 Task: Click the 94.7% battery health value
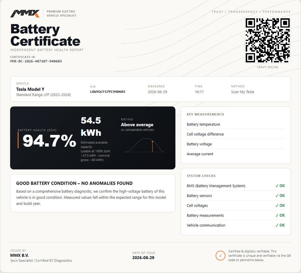pos(50,140)
